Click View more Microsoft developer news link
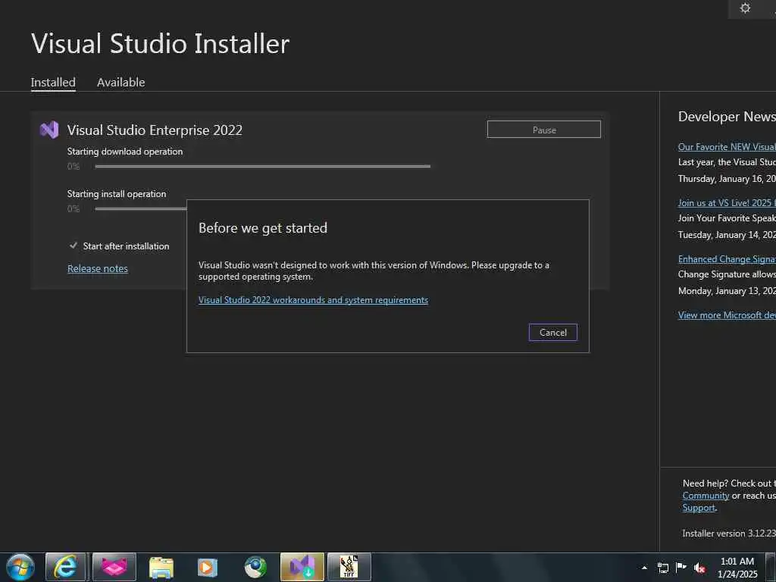Screen dimensions: 776x582 [x=727, y=315]
